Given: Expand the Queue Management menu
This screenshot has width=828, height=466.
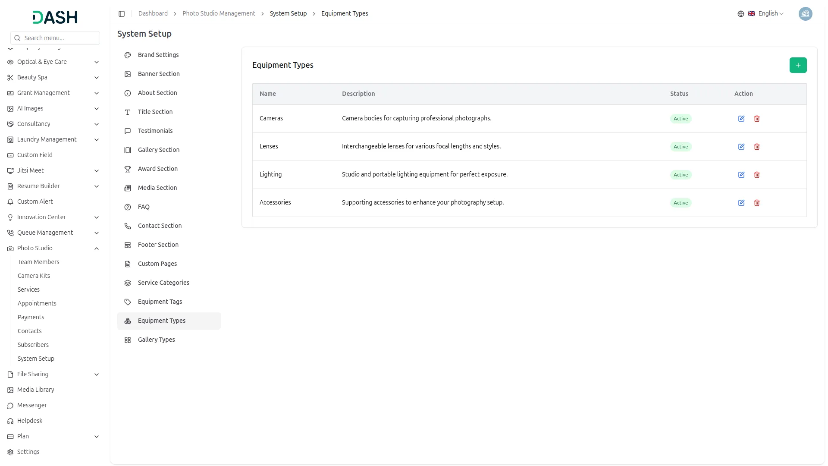Looking at the screenshot, I should point(97,233).
